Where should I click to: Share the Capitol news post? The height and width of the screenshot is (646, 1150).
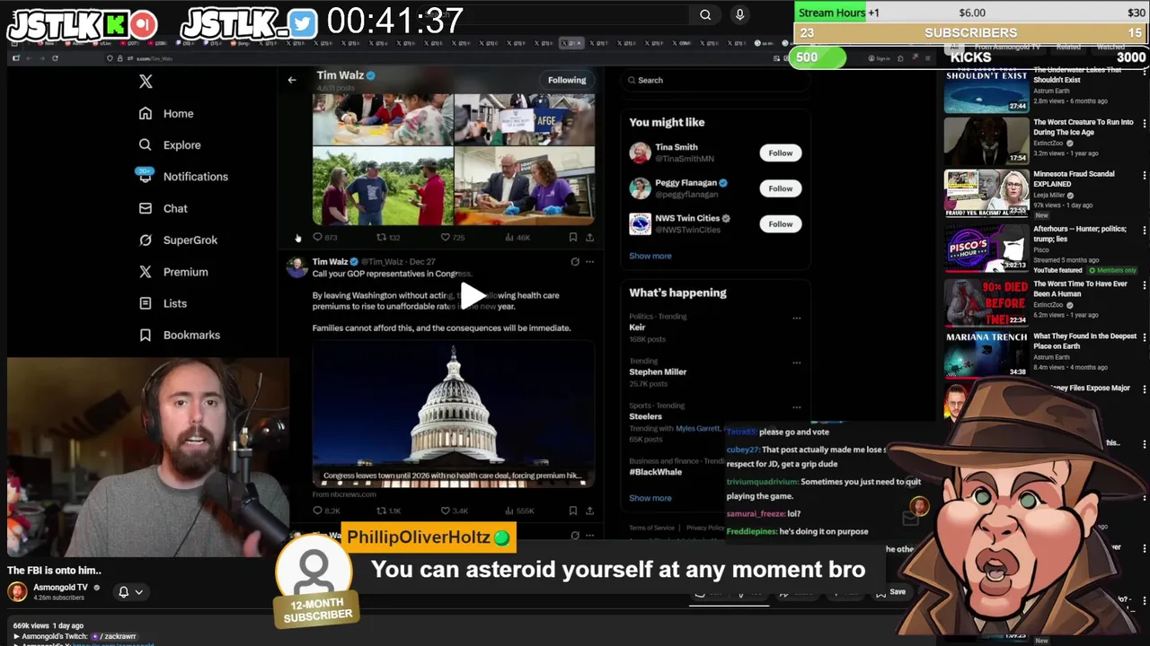pyautogui.click(x=589, y=511)
